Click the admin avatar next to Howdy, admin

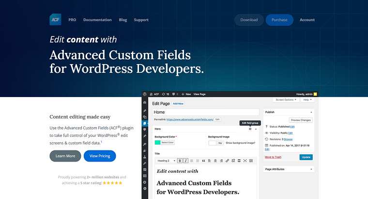pos(315,94)
